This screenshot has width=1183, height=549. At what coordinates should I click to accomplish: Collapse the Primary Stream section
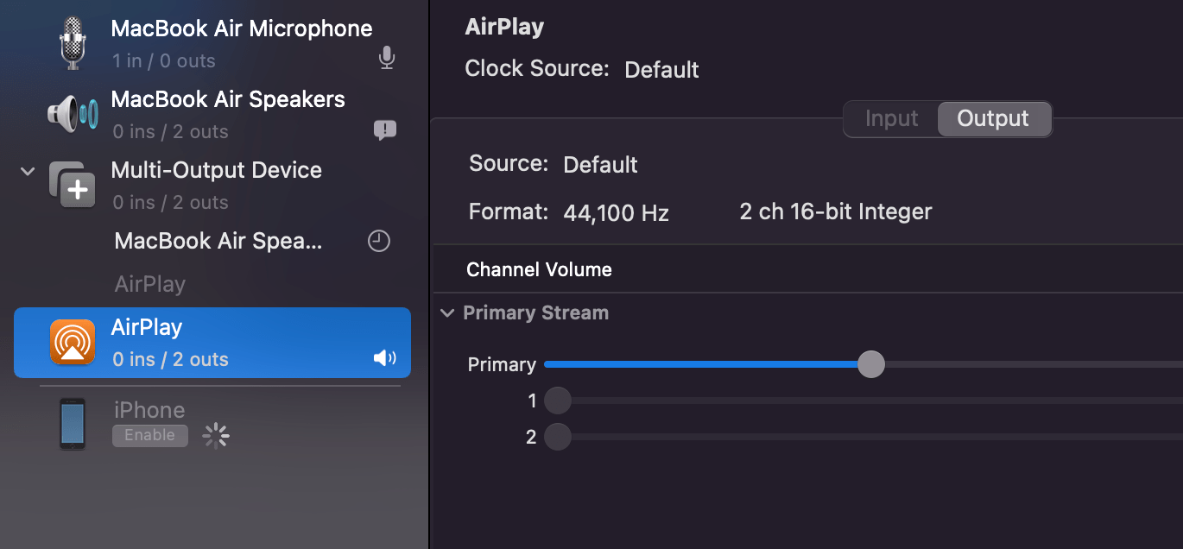pos(446,312)
